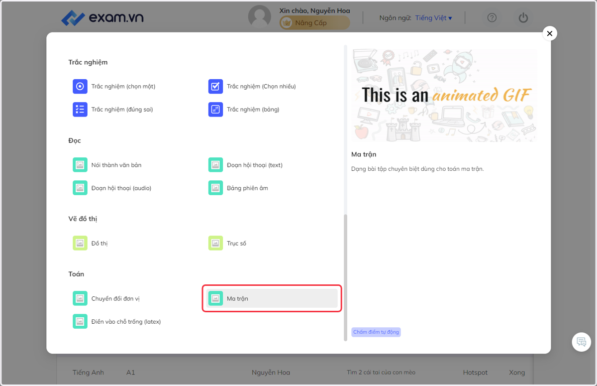Click the Đoạn hội thoại (text) icon
The image size is (597, 386).
(215, 165)
